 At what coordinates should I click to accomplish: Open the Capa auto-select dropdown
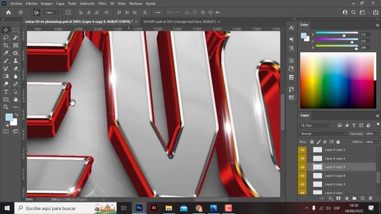[51, 12]
